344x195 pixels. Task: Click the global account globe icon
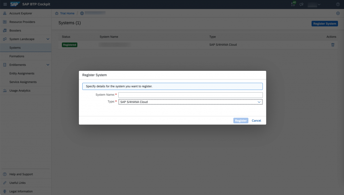[82, 13]
